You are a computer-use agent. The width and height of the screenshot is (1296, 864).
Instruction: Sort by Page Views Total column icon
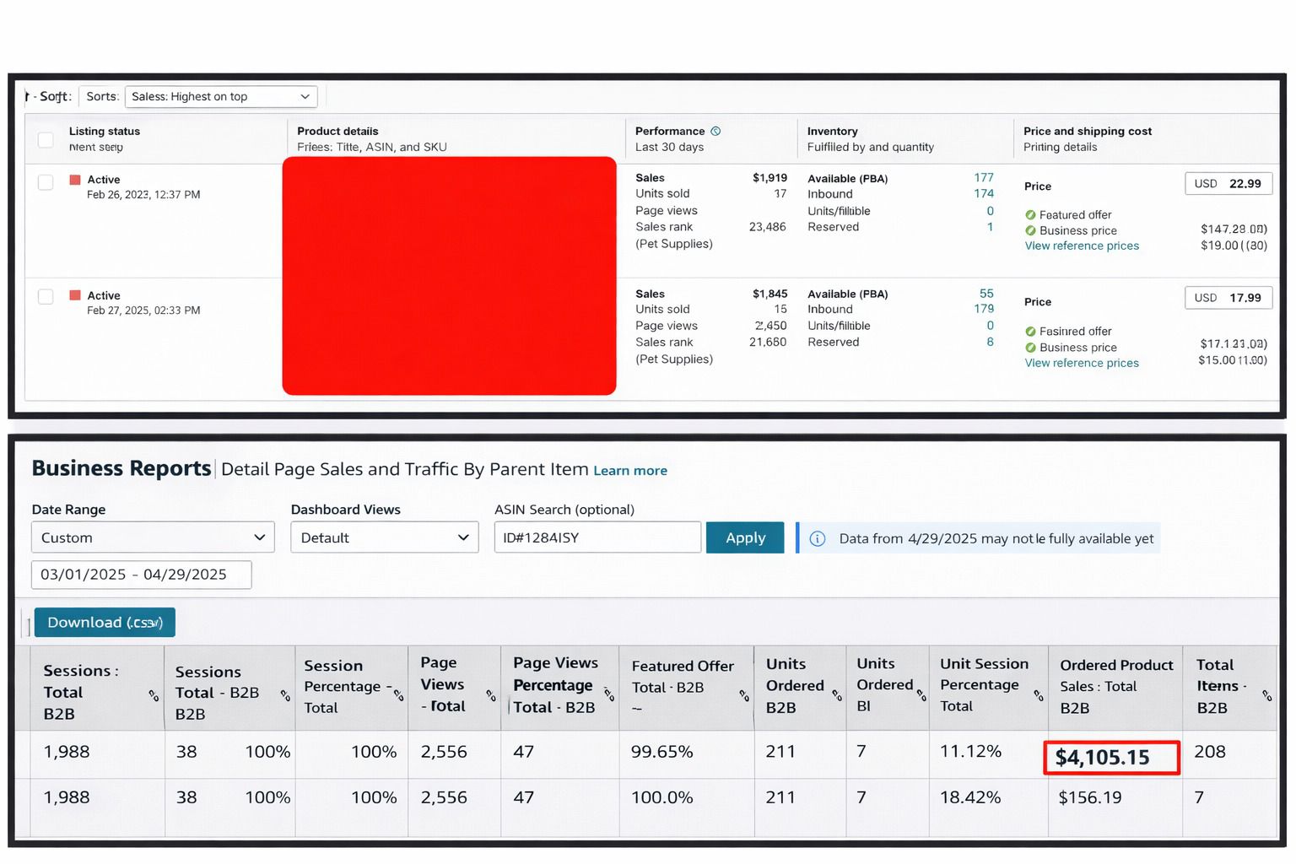(490, 695)
